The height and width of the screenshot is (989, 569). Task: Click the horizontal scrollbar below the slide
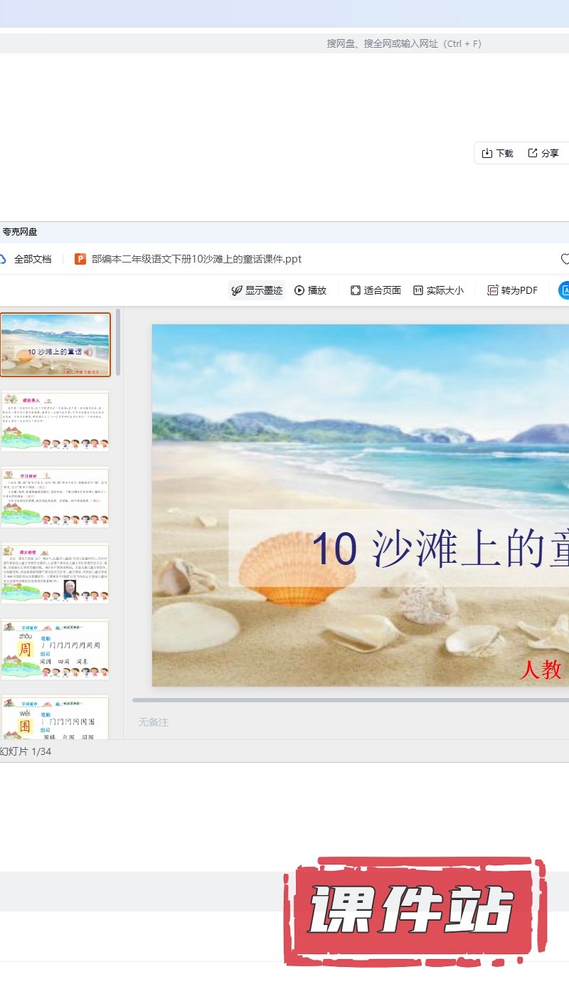(x=350, y=700)
